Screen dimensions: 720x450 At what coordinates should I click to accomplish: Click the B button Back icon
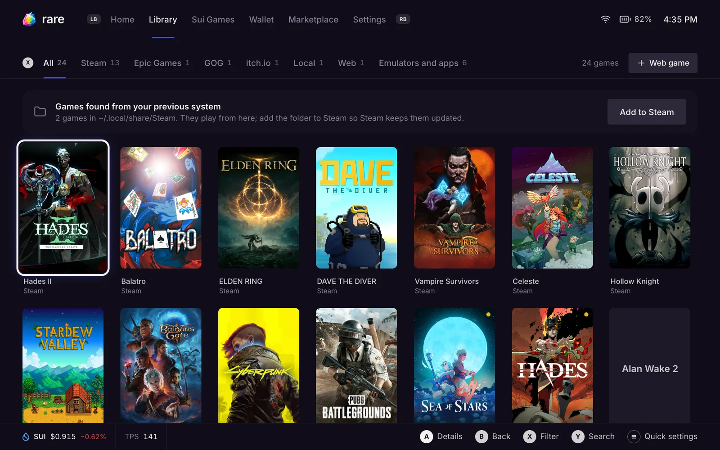[x=481, y=436]
